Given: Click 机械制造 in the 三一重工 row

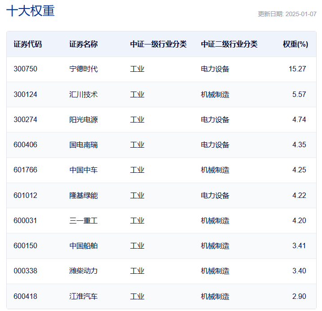Looking at the screenshot, I should tap(215, 220).
